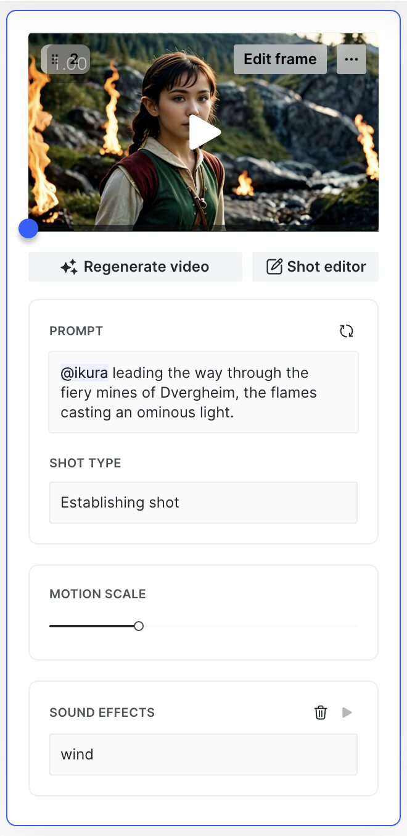Screen dimensions: 407x836
Task: Refresh the prompt using the cycle-arrows icon
Action: tap(347, 331)
